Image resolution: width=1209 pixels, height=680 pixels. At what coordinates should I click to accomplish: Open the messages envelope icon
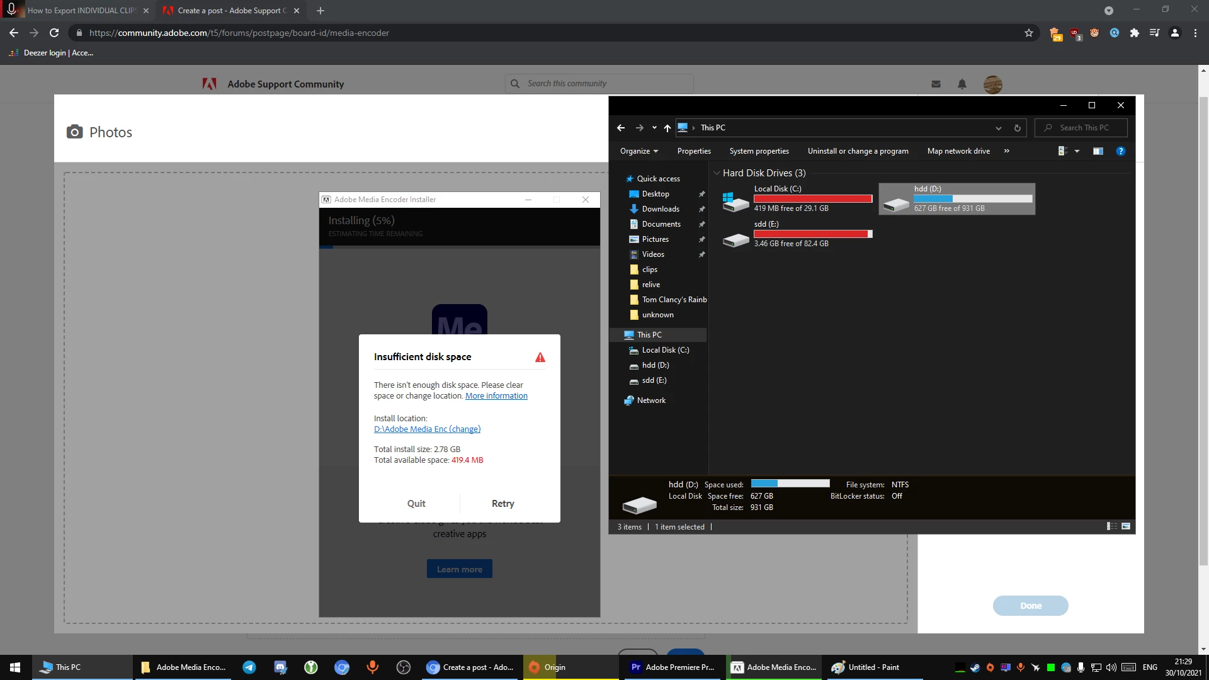(x=936, y=84)
